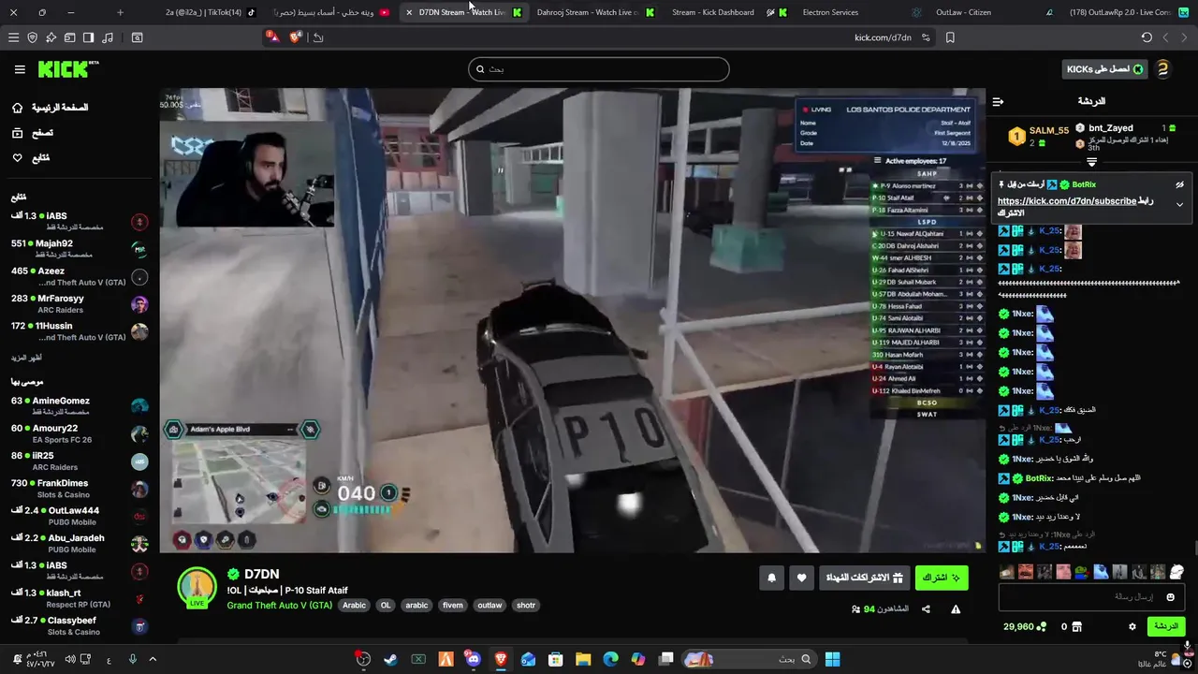Collapse the chat panel

(998, 101)
